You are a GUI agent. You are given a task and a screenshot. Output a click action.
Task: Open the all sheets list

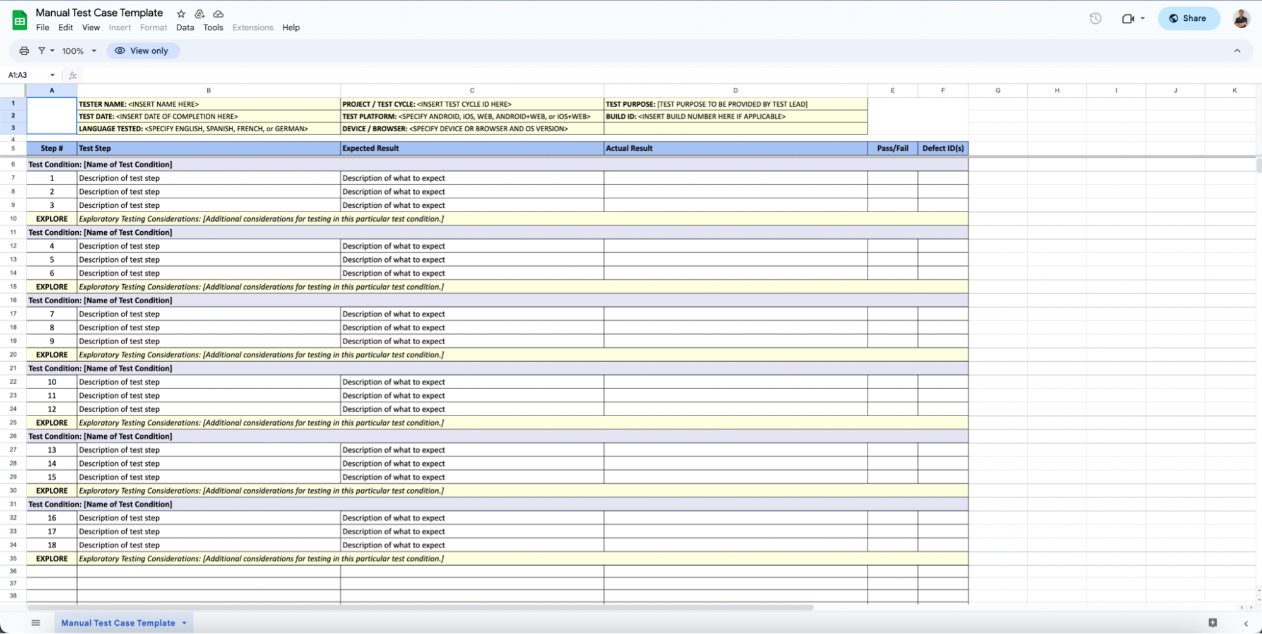35,622
